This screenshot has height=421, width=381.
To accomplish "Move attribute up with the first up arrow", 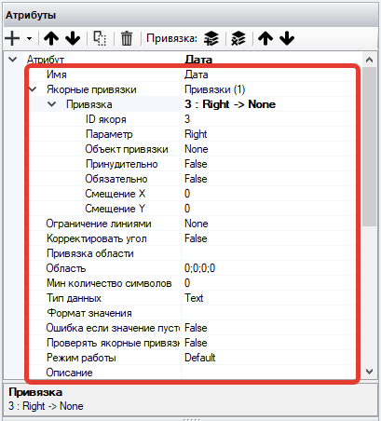I will (x=51, y=38).
